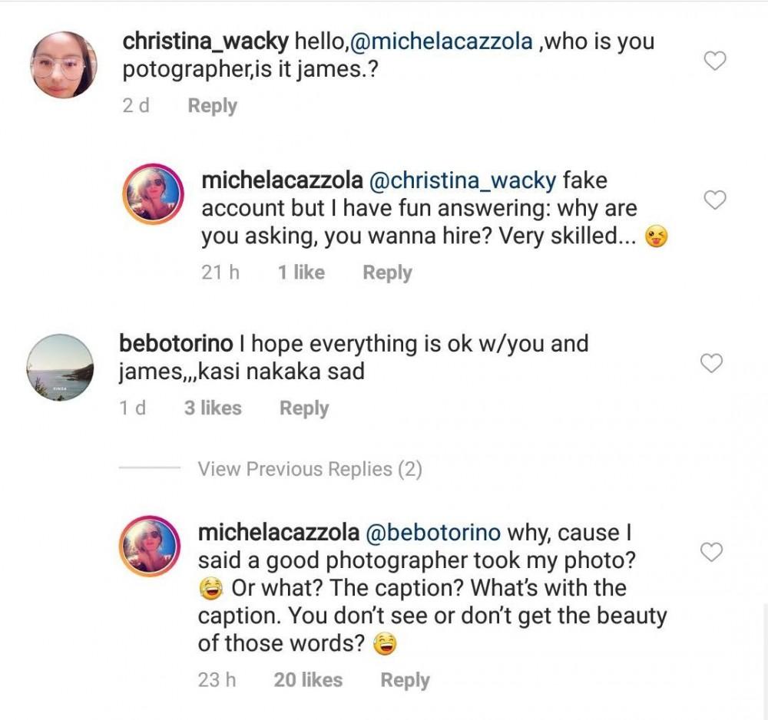This screenshot has height=720, width=768.
Task: Like michelacazzola's reply to christina_wacky
Action: (715, 200)
